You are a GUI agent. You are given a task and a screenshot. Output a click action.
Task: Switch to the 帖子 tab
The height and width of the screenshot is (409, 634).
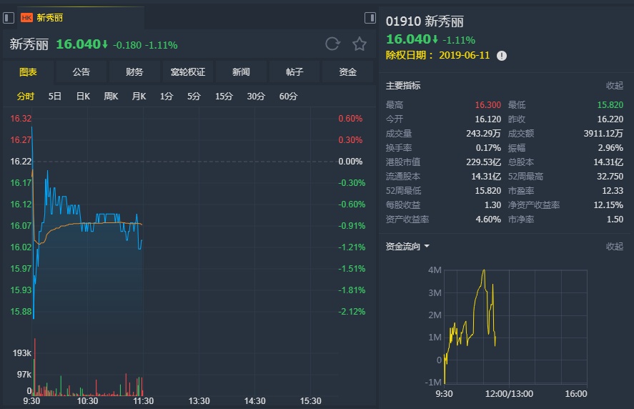point(294,72)
